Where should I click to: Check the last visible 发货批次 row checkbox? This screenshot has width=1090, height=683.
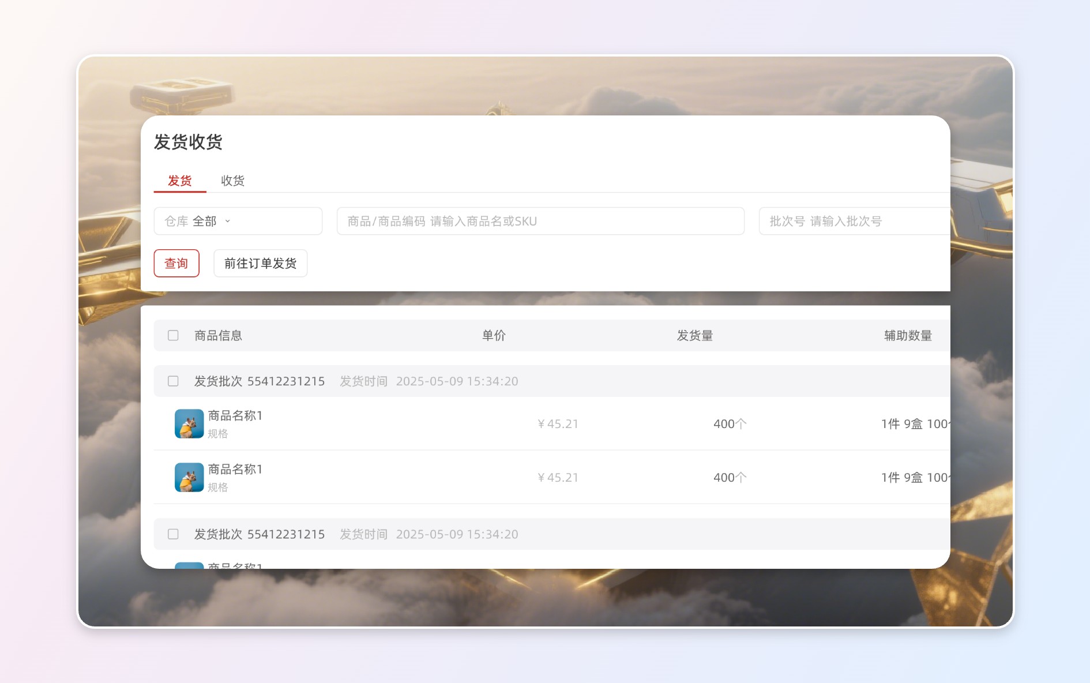pos(173,534)
